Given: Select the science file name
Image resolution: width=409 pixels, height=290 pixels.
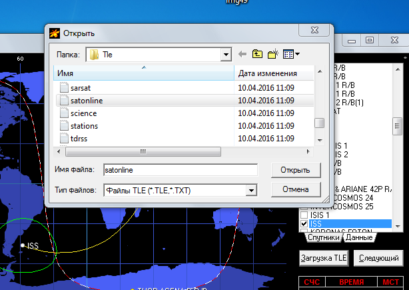Looking at the screenshot, I should (84, 113).
